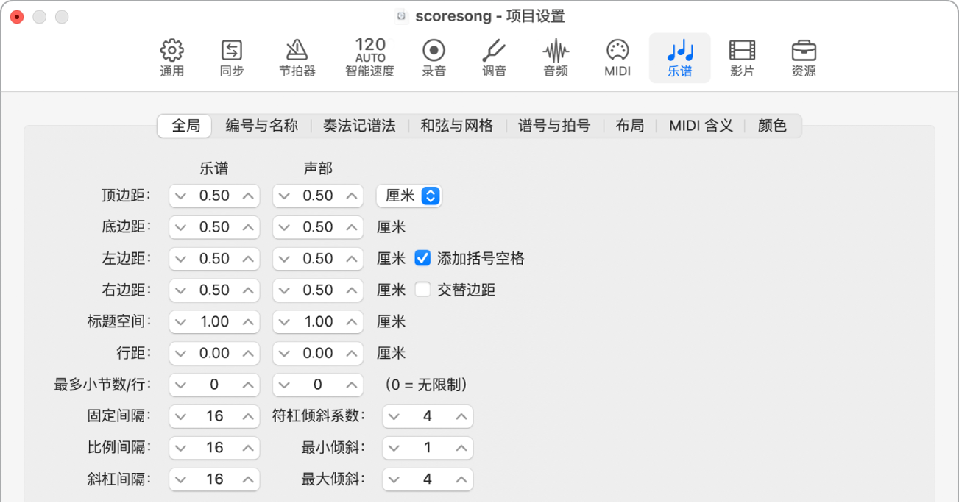The width and height of the screenshot is (959, 503).
Task: Decrease 斜杠间隔 value with down arrow
Action: click(180, 479)
